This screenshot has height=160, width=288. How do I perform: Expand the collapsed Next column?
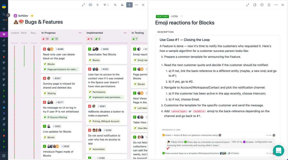pyautogui.click(x=24, y=33)
